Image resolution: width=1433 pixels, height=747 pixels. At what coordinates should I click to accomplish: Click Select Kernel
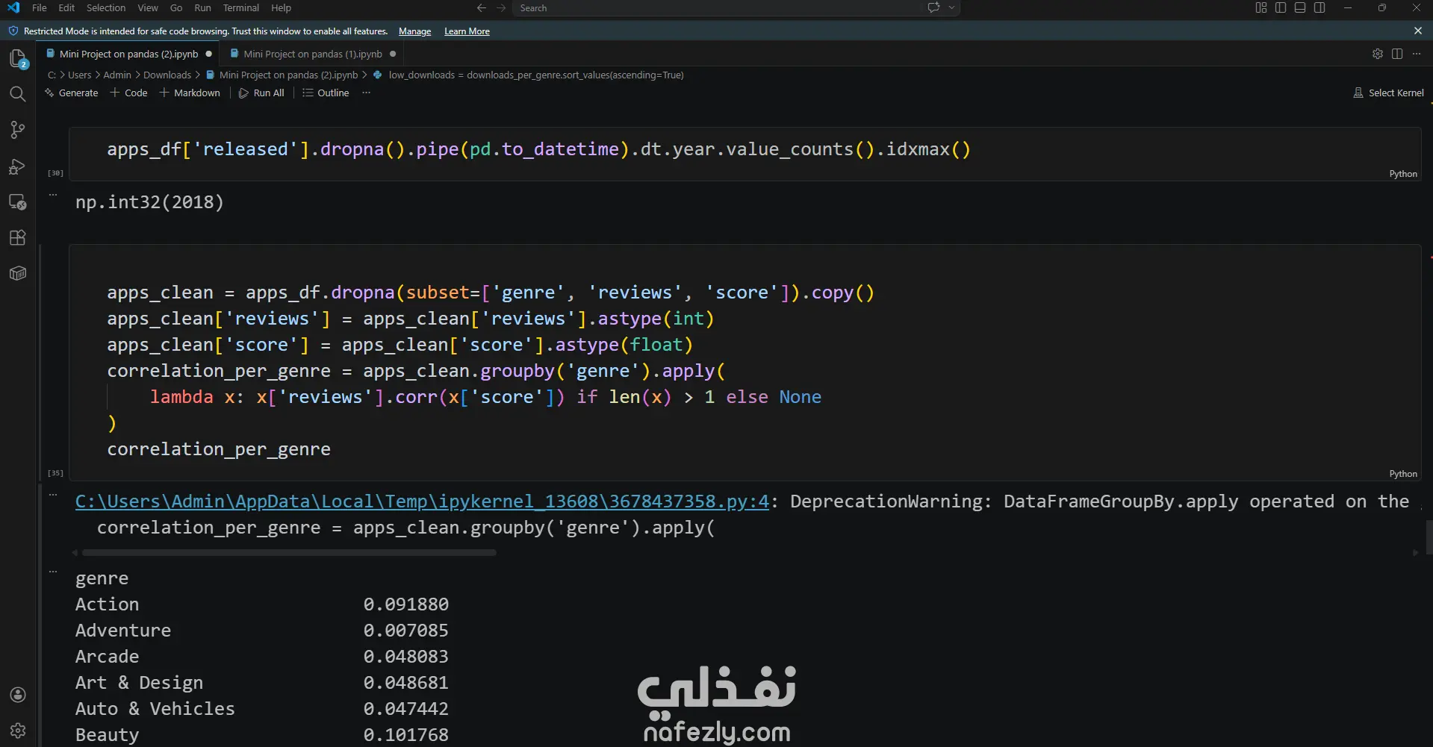point(1388,93)
